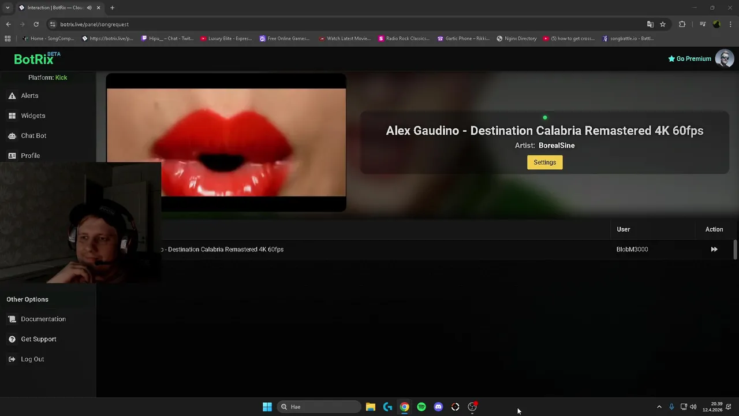Click the Go Premium link
The image size is (739, 416).
689,58
